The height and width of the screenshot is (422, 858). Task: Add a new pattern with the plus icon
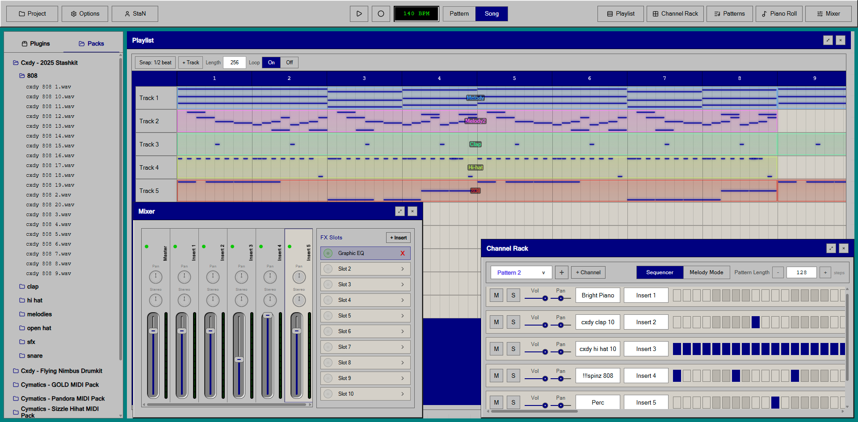562,272
